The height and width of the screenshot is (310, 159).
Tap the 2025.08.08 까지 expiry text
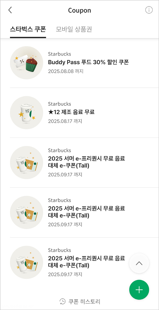point(66,71)
